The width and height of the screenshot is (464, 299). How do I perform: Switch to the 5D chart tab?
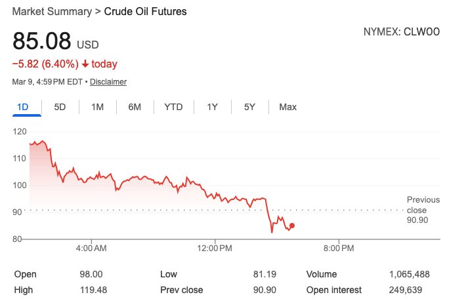pyautogui.click(x=60, y=107)
